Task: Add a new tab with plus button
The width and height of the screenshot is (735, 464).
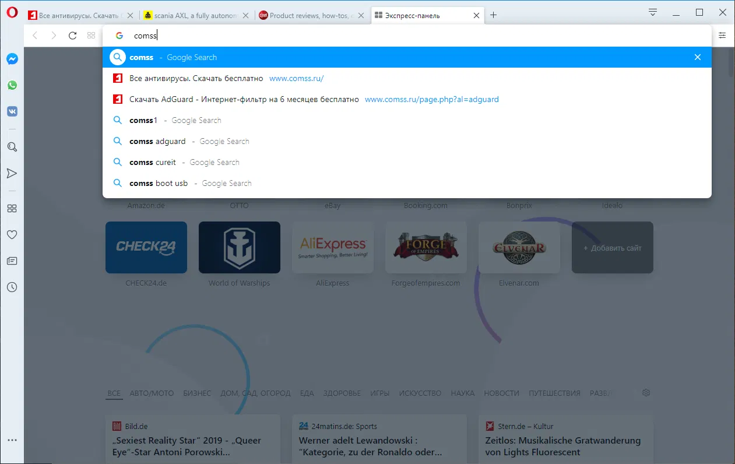Action: click(x=493, y=15)
